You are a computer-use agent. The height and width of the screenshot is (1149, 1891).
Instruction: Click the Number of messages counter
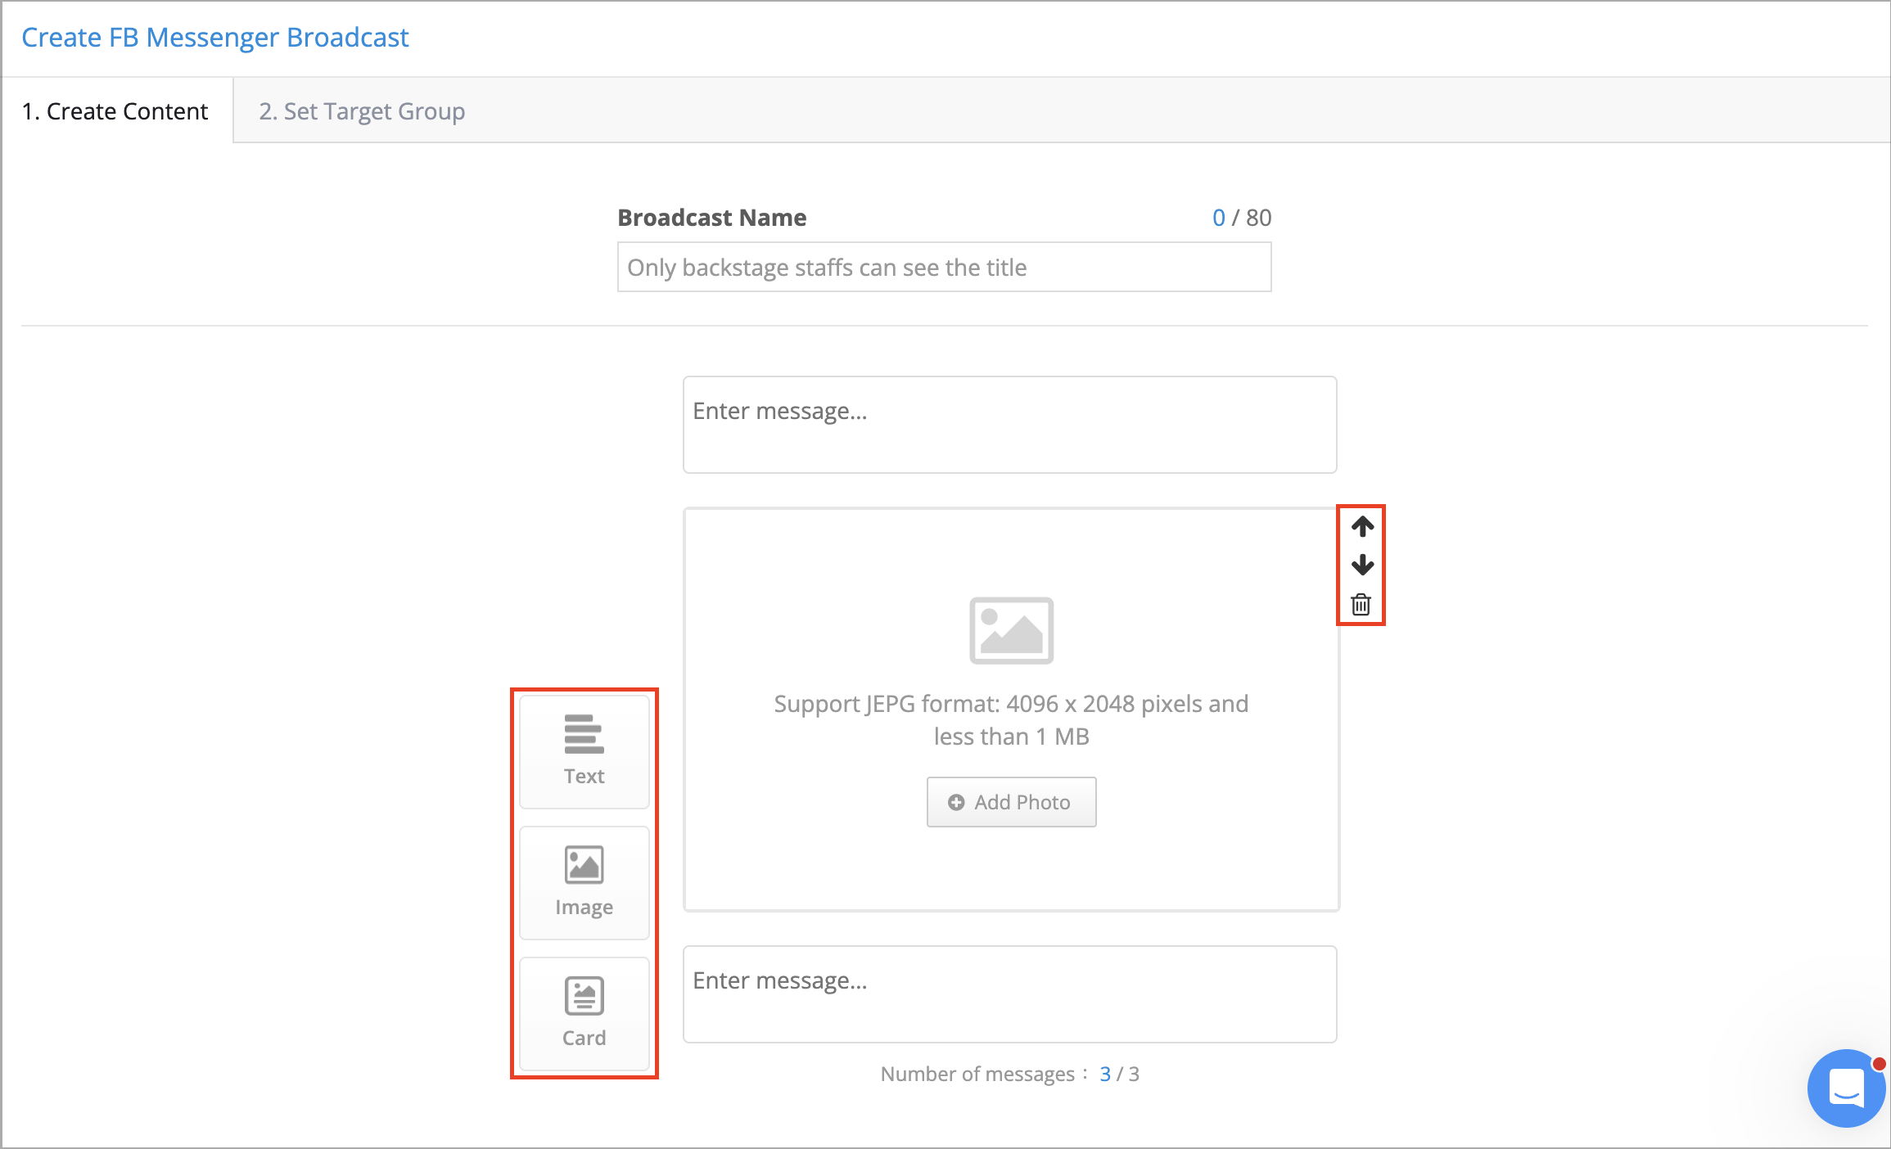coord(1010,1074)
